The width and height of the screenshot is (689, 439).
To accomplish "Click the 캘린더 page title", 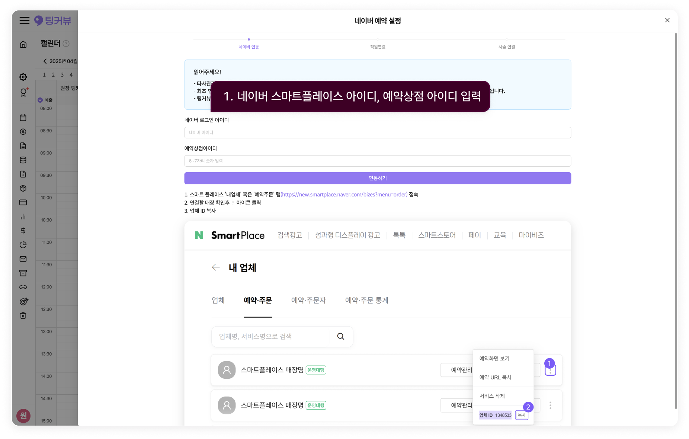I will [x=51, y=44].
